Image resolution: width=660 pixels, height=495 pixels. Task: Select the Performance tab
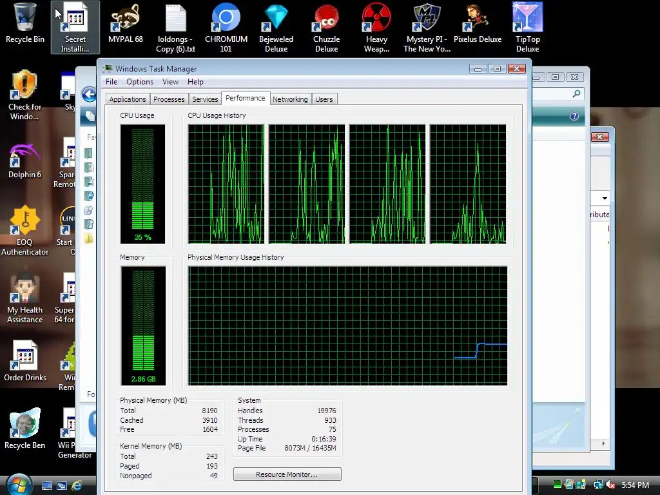coord(246,98)
